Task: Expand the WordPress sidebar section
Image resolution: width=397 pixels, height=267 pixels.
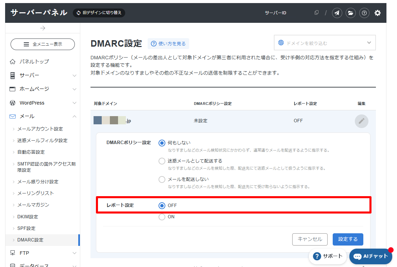Action: [43, 103]
